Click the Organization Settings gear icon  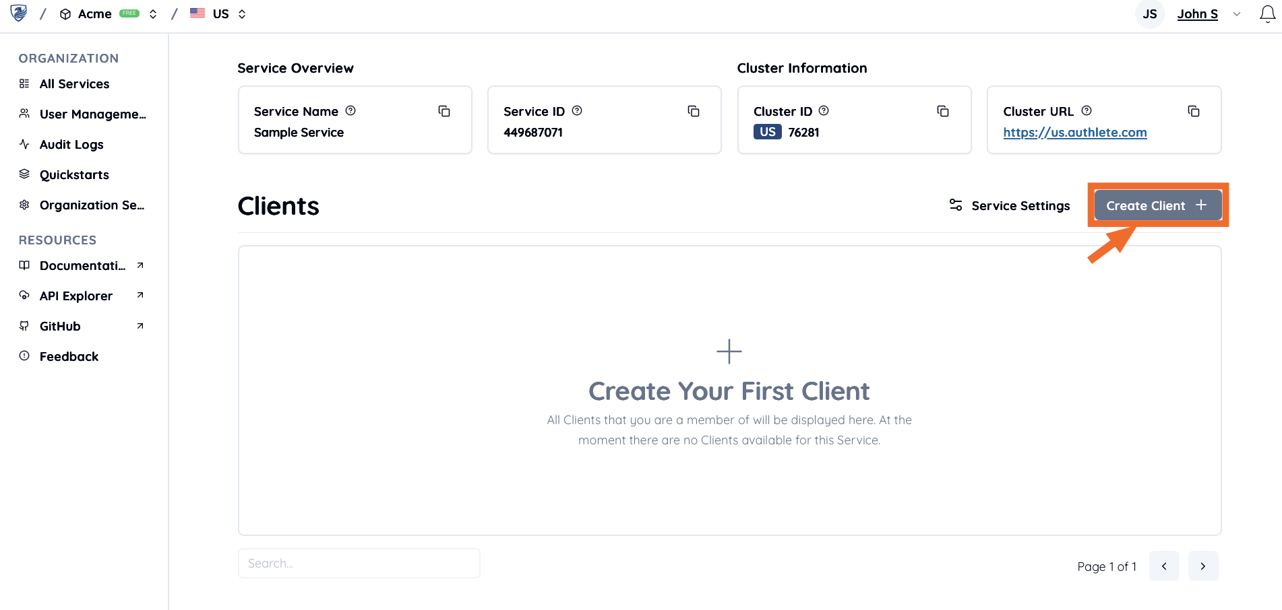24,205
